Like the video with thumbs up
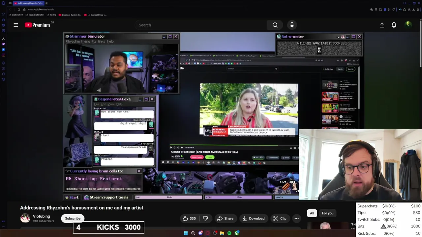Viewport: 422px width, 237px height. [189, 218]
